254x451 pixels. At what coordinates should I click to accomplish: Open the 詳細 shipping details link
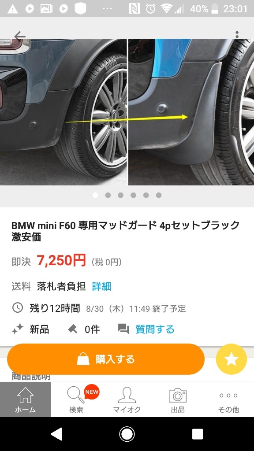102,286
